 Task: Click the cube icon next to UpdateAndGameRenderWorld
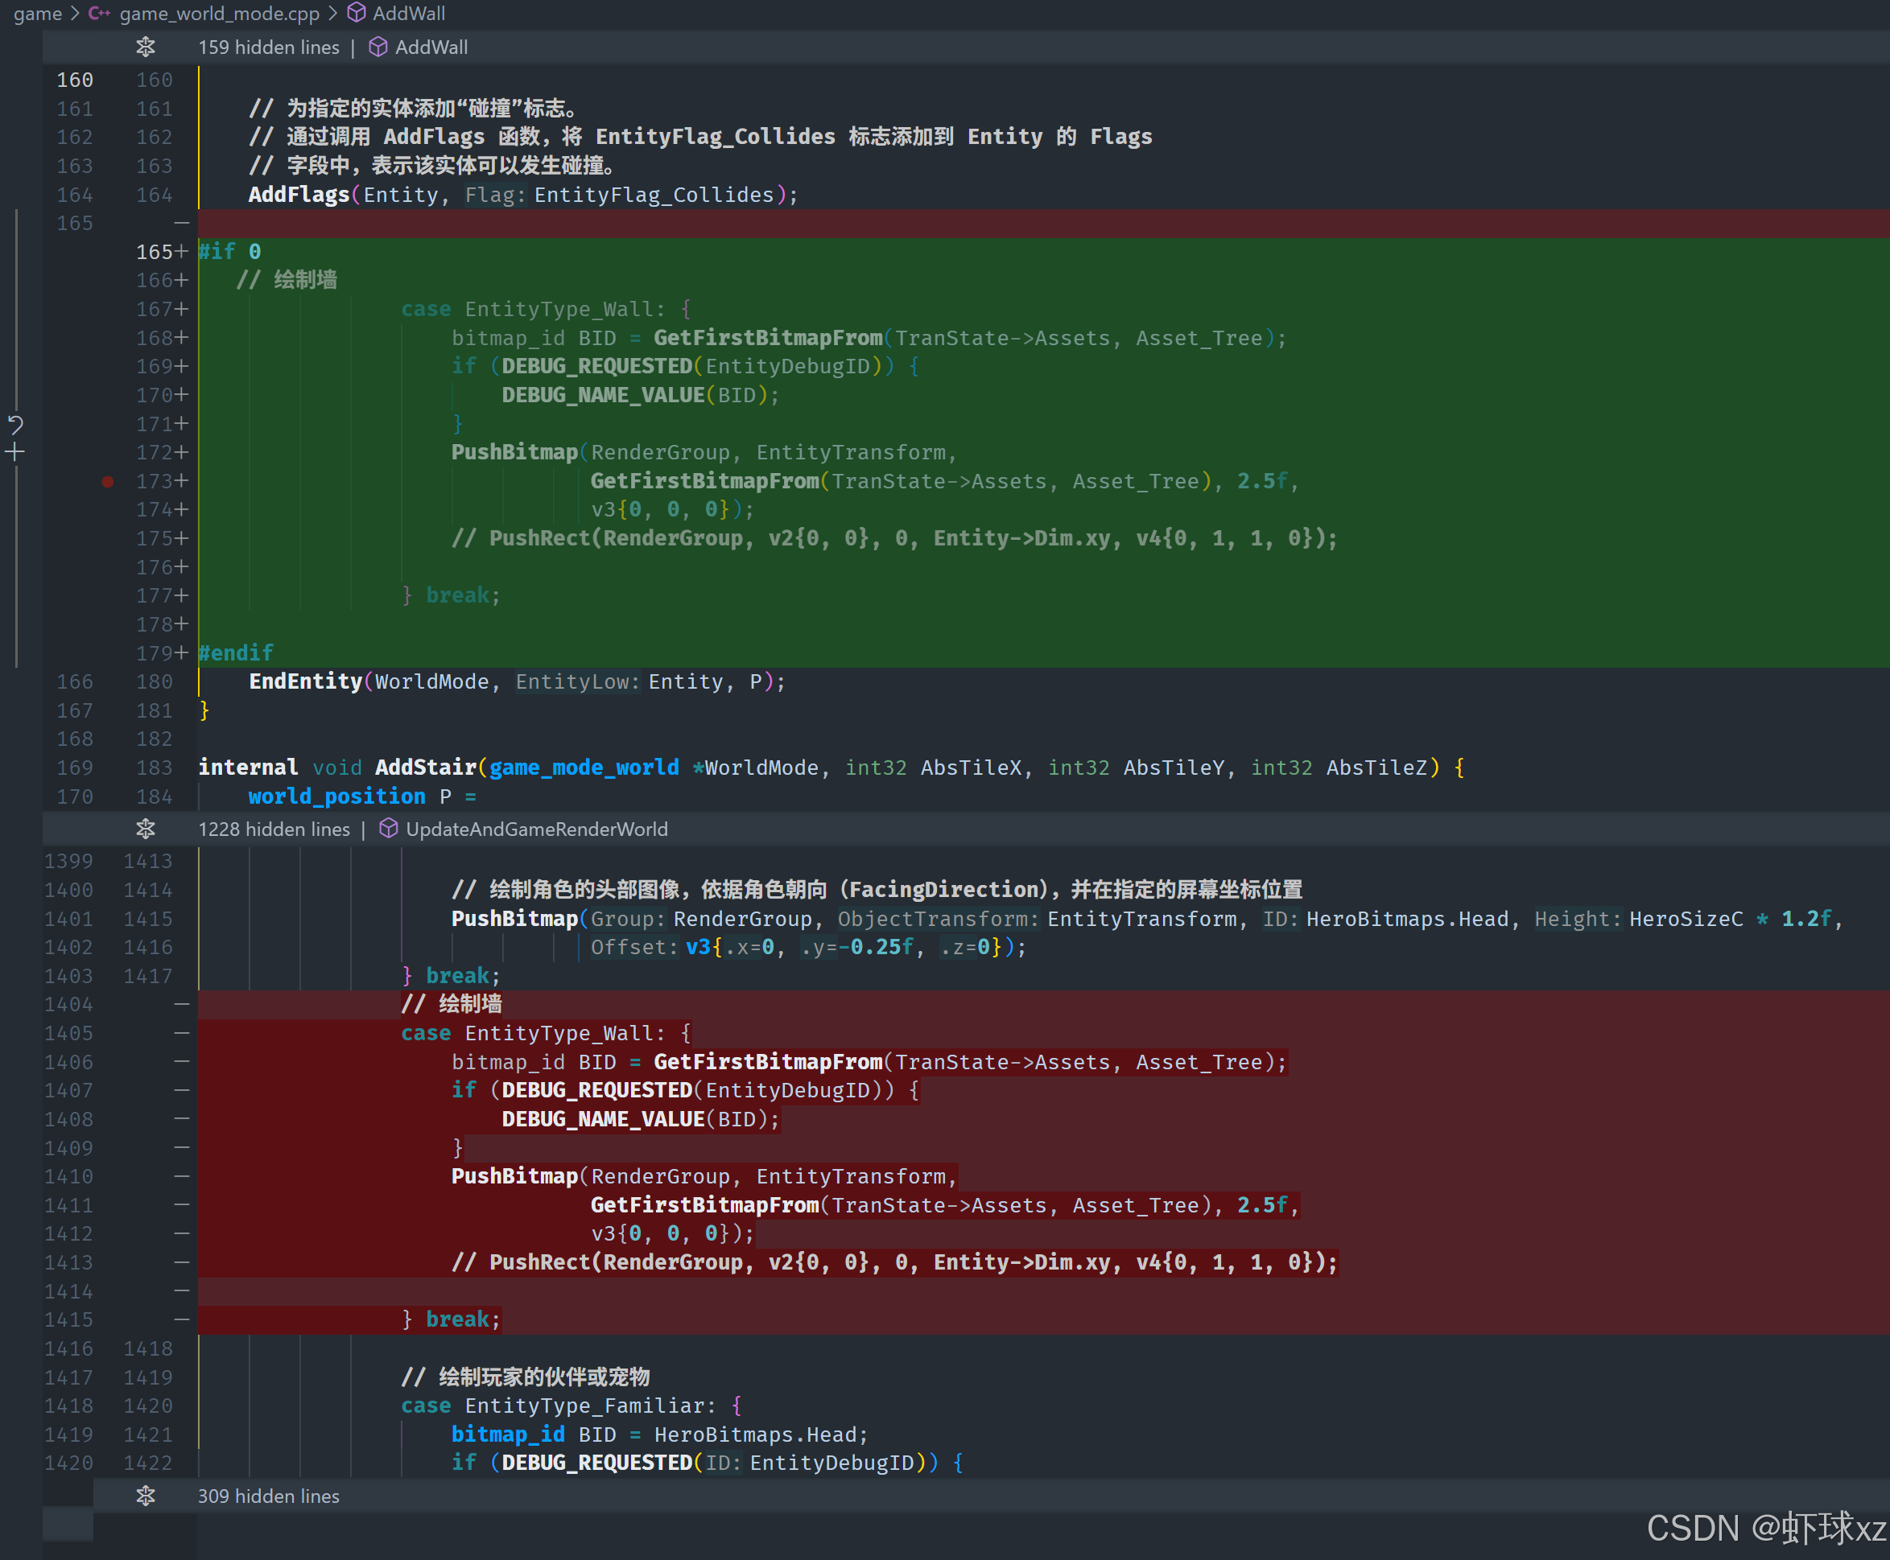coord(389,829)
